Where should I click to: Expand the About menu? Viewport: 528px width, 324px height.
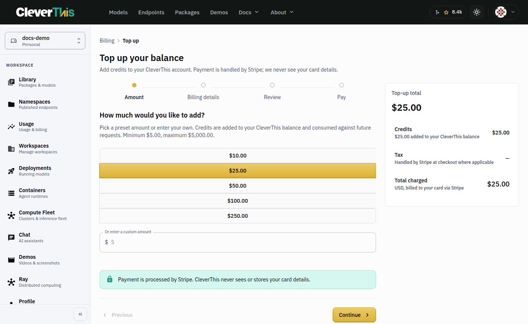[x=282, y=12]
